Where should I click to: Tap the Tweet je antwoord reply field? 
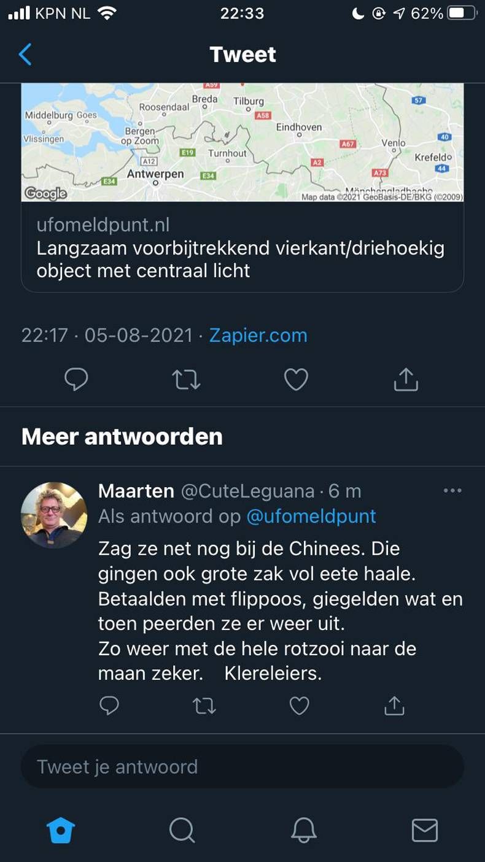coord(243,766)
